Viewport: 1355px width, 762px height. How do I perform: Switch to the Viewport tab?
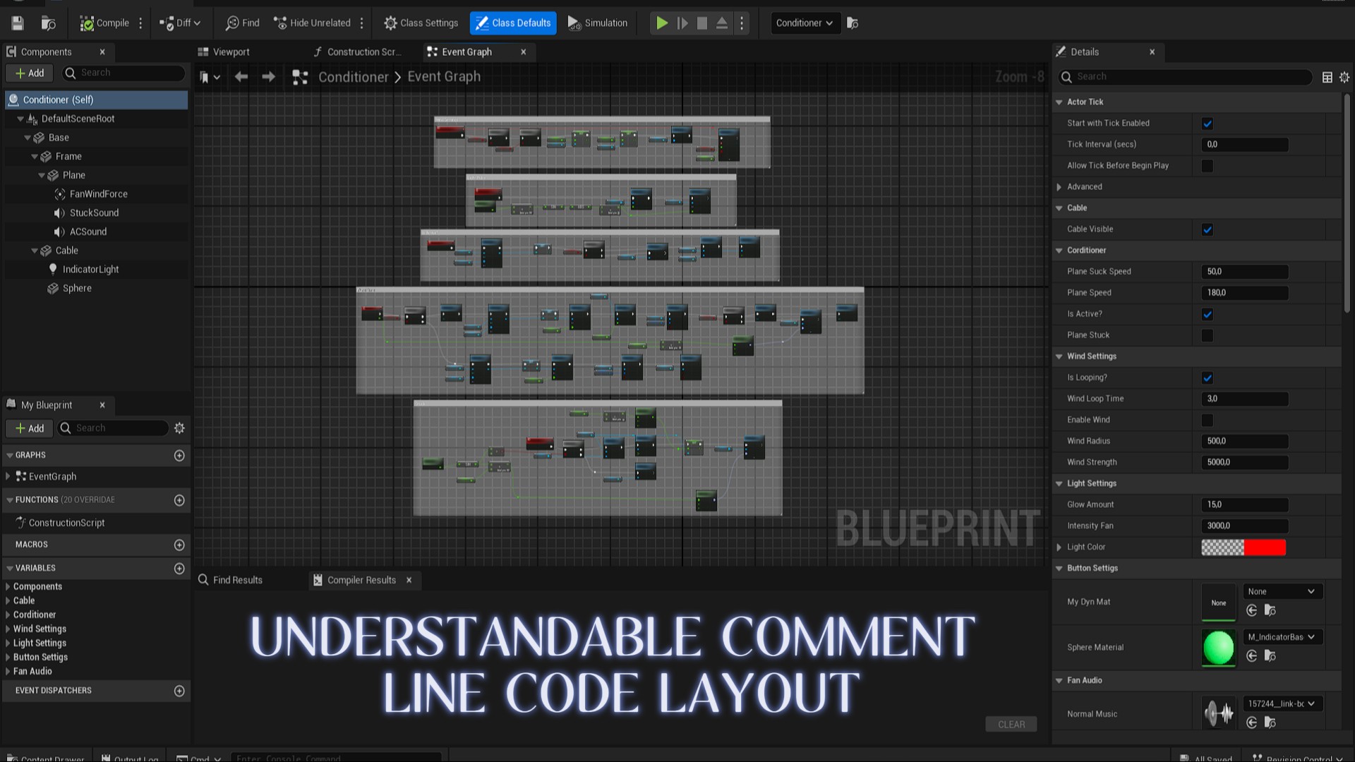pos(224,52)
